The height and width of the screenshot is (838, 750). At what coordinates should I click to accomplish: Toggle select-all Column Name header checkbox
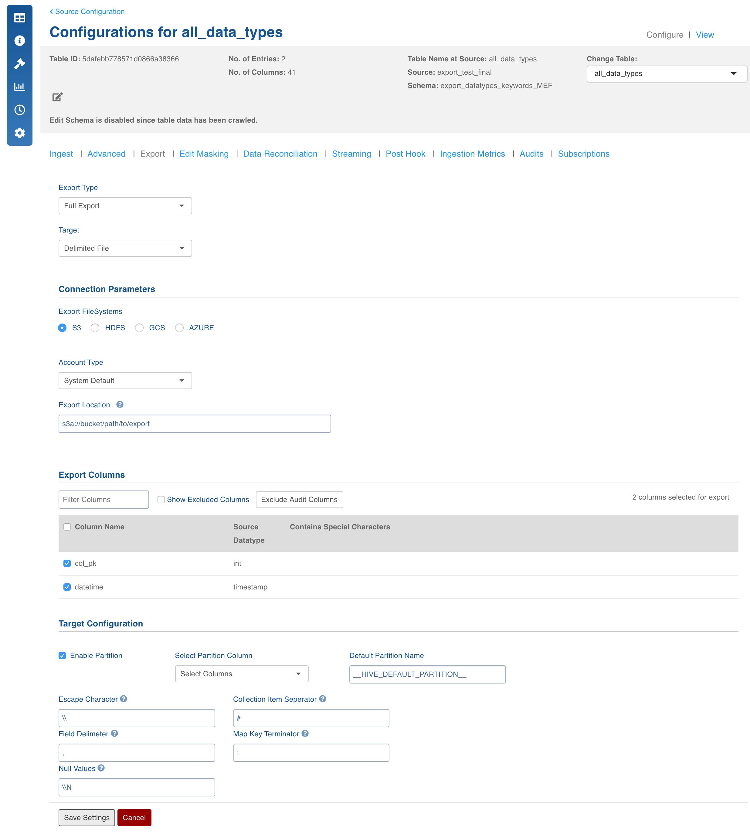(67, 527)
